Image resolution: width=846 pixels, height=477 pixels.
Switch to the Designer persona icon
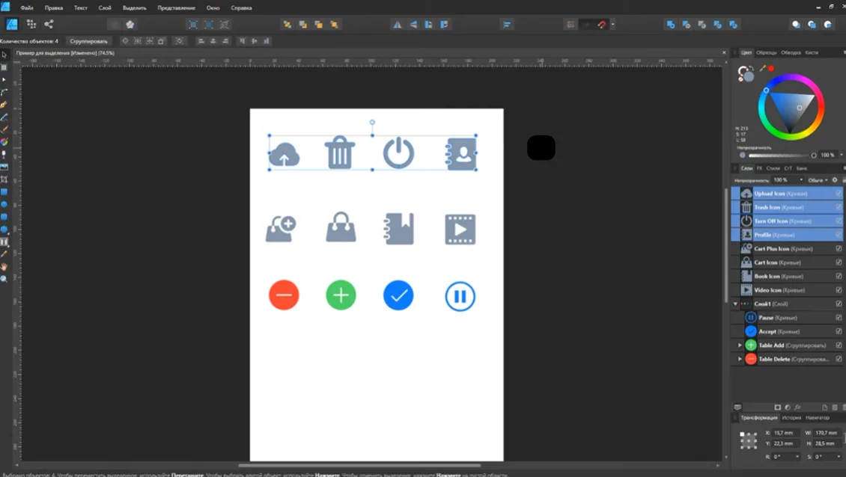[x=12, y=24]
